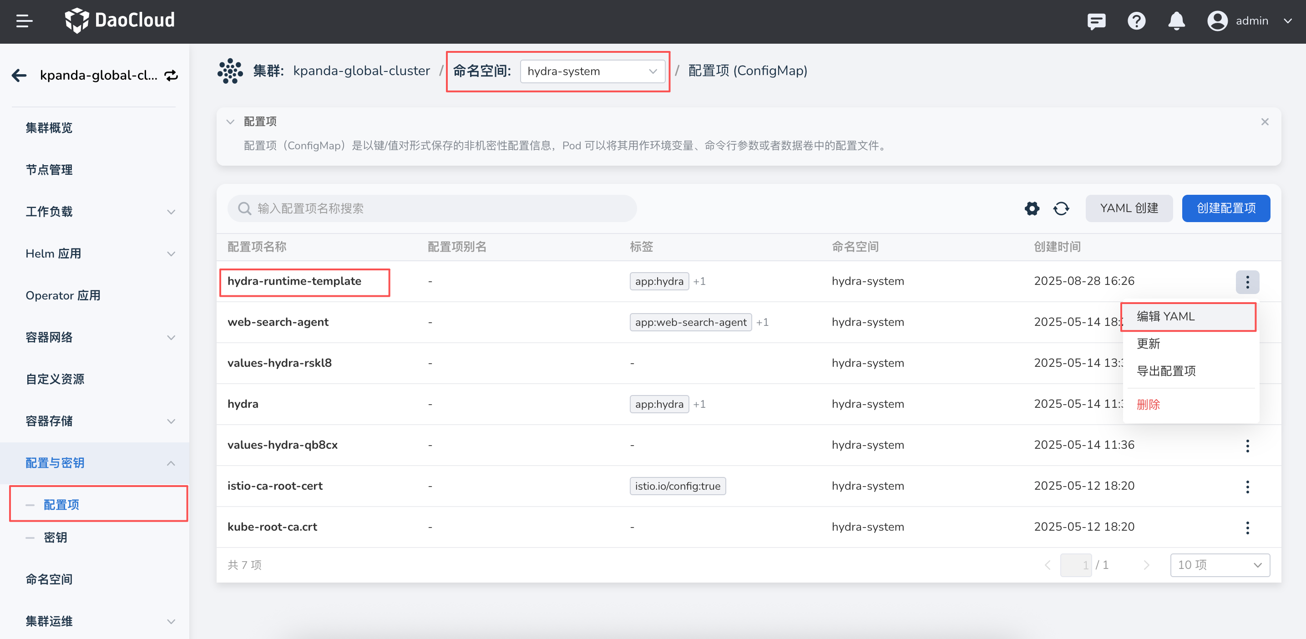Screen dimensions: 1306x639
Task: Choose 删除 in the context menu
Action: (x=1149, y=404)
